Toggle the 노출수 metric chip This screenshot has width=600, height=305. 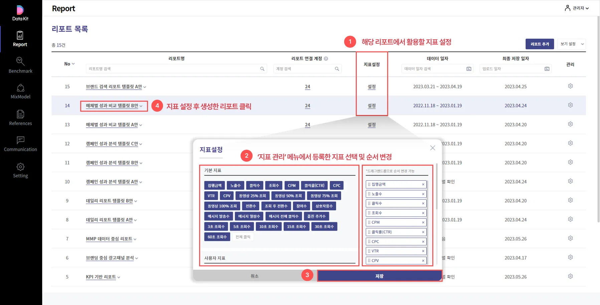[235, 186]
